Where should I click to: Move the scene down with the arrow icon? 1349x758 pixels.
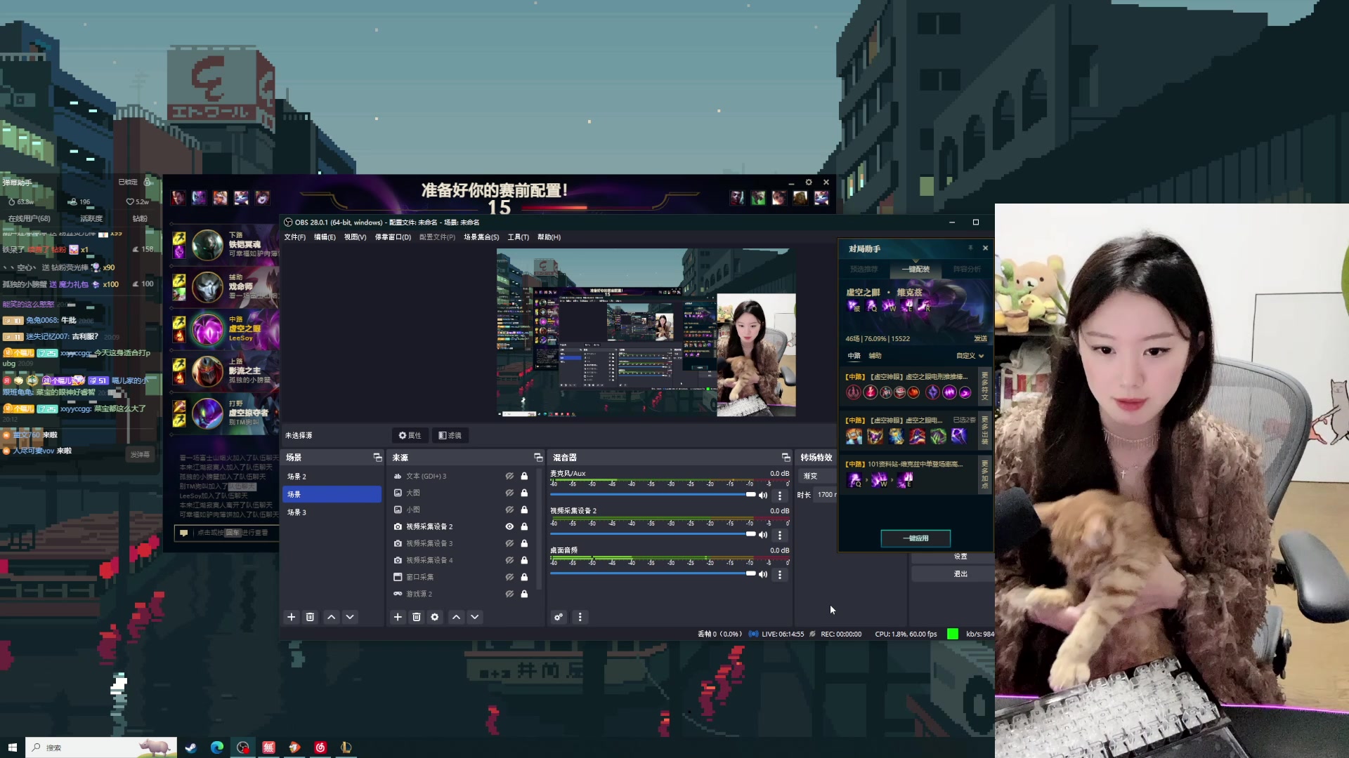pos(350,617)
